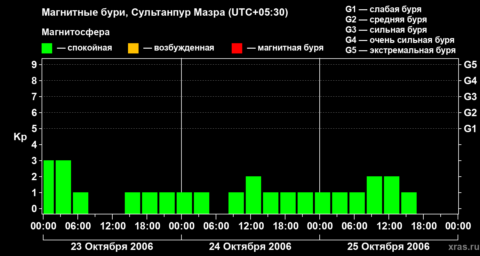Click the 'Магнитосфера' legend heading
This screenshot has height=256, width=480.
(76, 32)
